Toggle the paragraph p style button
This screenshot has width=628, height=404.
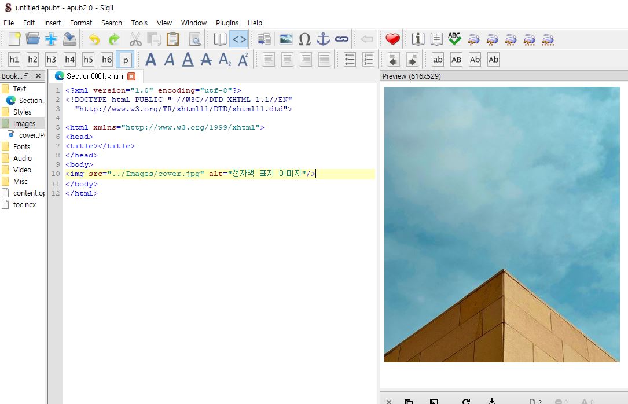(x=126, y=60)
